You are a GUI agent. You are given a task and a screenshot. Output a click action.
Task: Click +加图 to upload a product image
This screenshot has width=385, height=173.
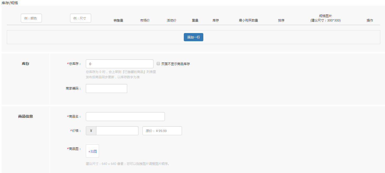click(x=92, y=151)
